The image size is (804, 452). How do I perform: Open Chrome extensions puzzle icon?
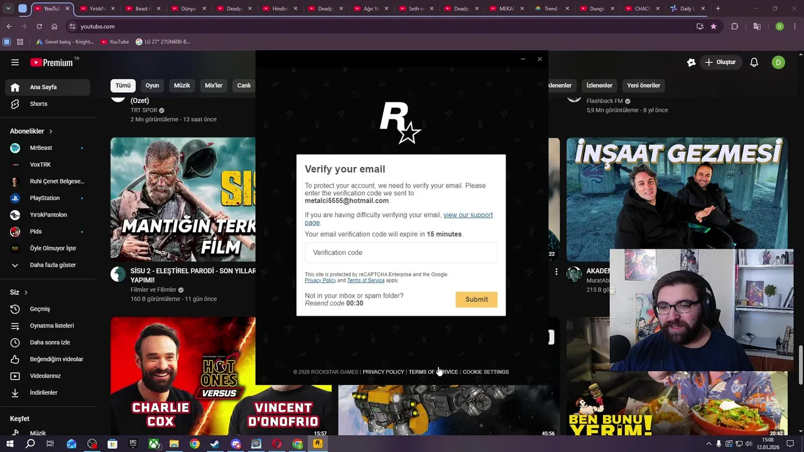[734, 26]
